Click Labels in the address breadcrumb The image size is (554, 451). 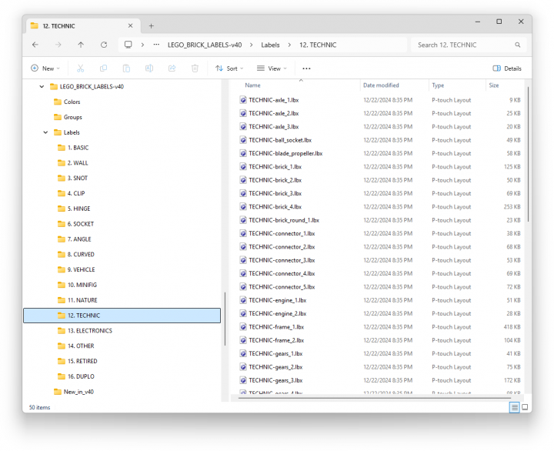270,45
